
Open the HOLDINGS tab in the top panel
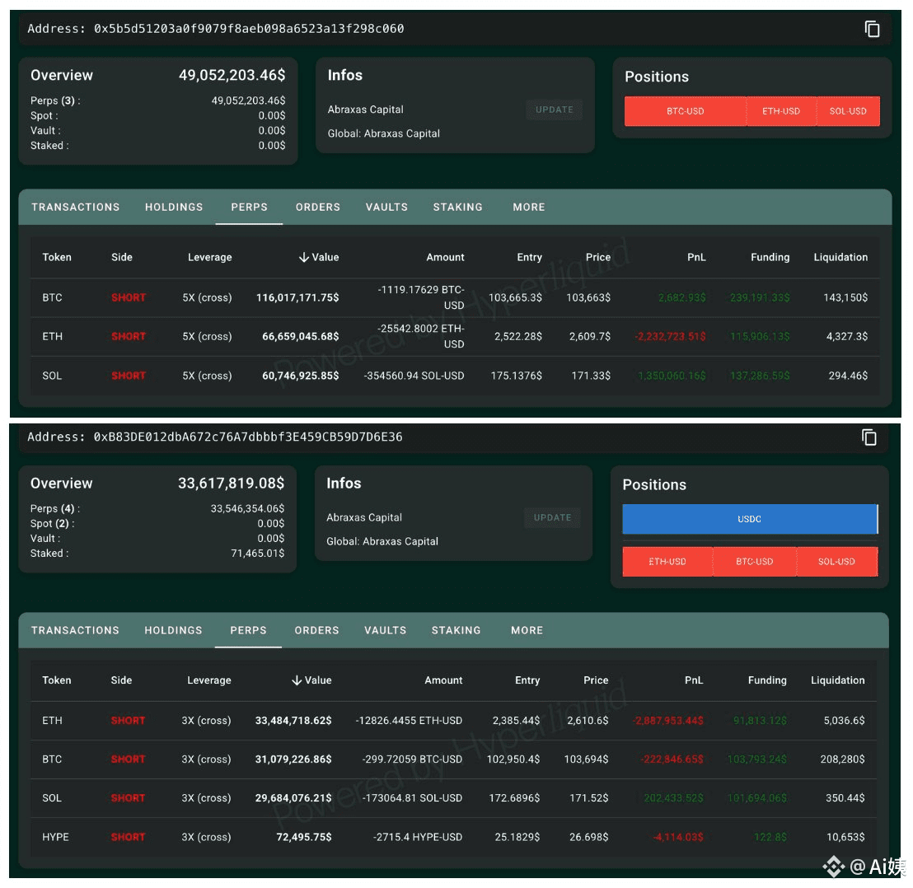173,207
